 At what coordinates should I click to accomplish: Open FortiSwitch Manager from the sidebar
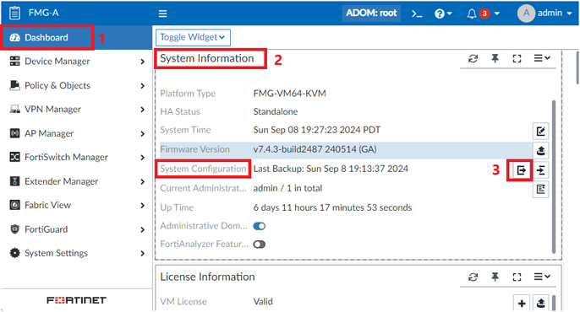pos(76,157)
